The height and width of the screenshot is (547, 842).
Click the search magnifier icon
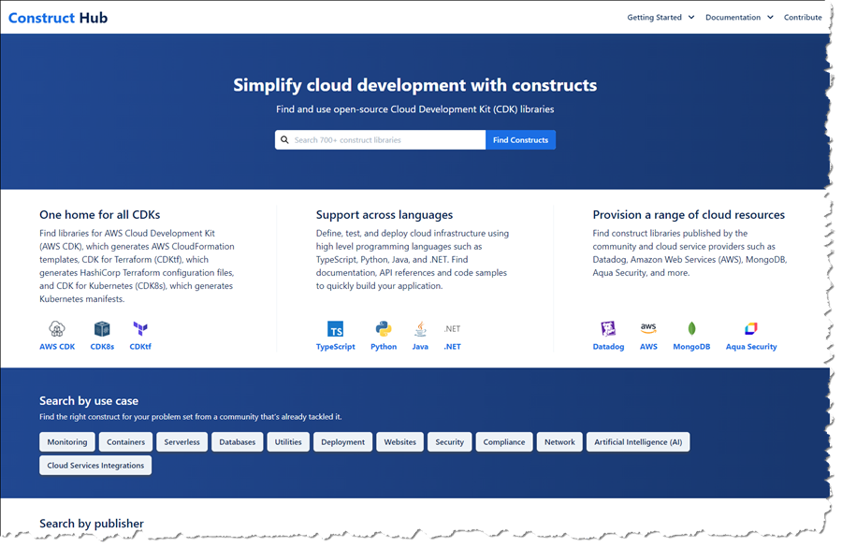(x=284, y=140)
